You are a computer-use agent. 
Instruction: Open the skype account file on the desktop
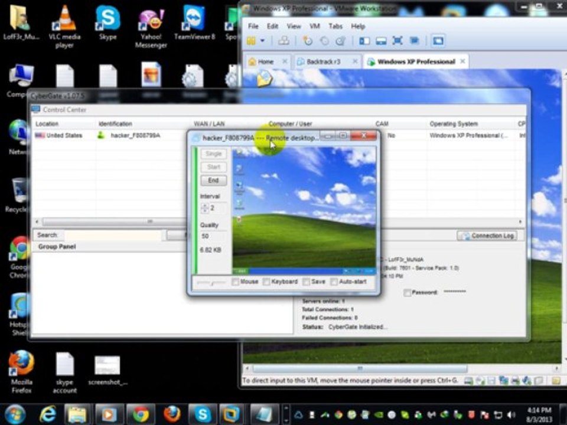pos(65,373)
